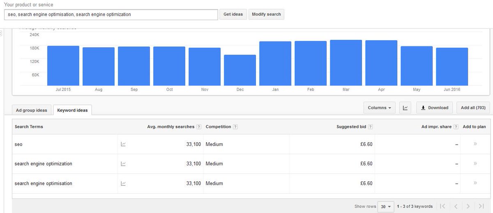The width and height of the screenshot is (493, 213).
Task: Click the £6.60 bid in seo row
Action: (366, 144)
